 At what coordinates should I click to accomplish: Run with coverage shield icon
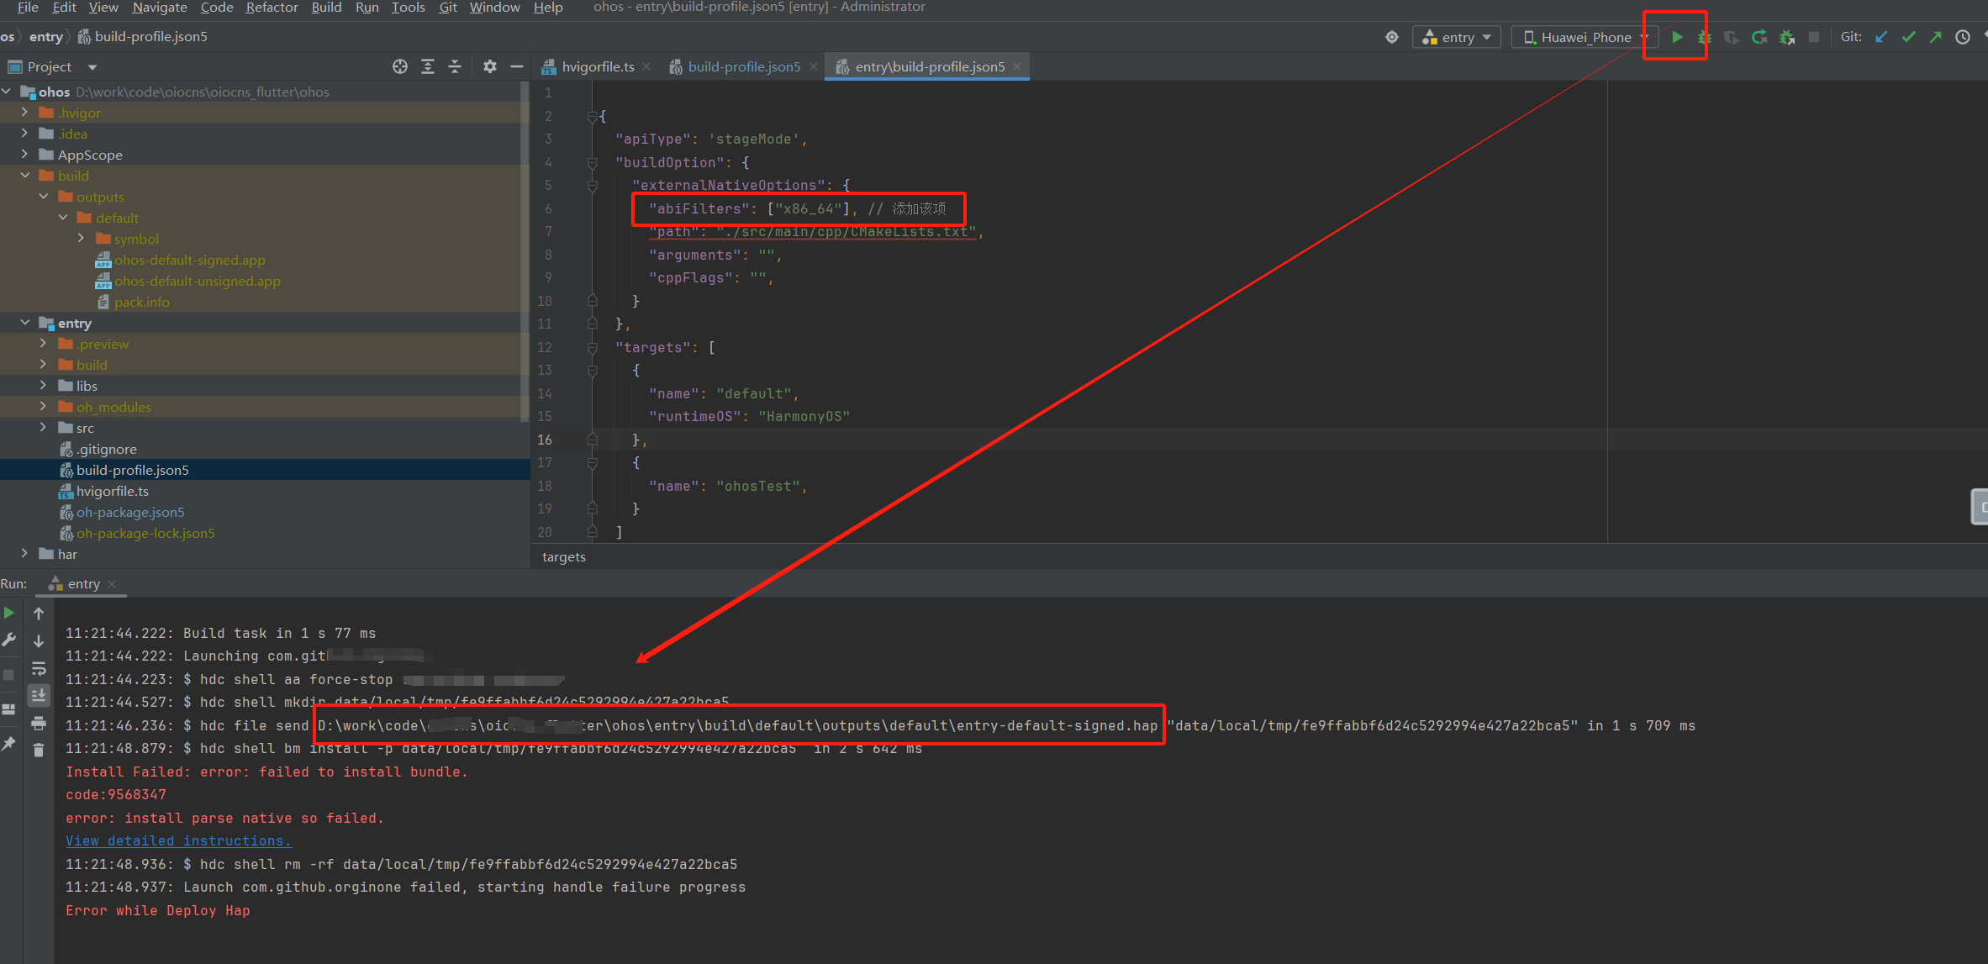coord(1732,37)
